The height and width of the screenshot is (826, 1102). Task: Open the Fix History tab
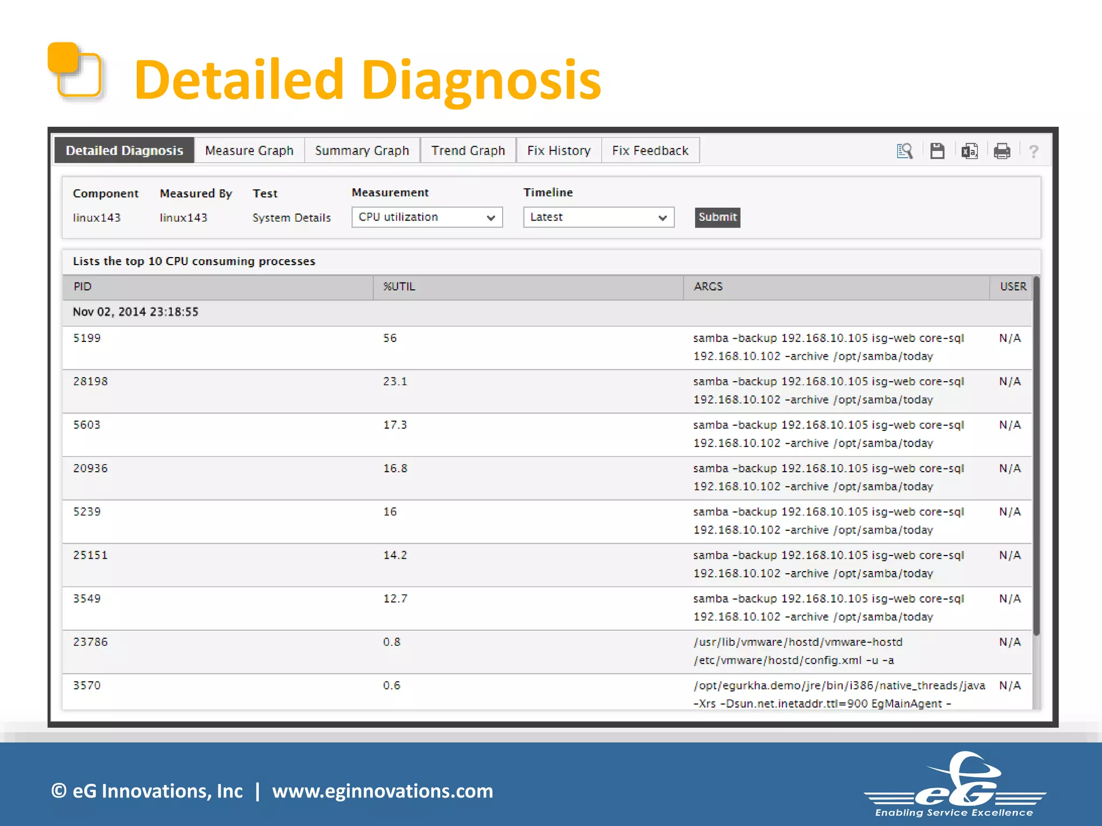(x=559, y=151)
